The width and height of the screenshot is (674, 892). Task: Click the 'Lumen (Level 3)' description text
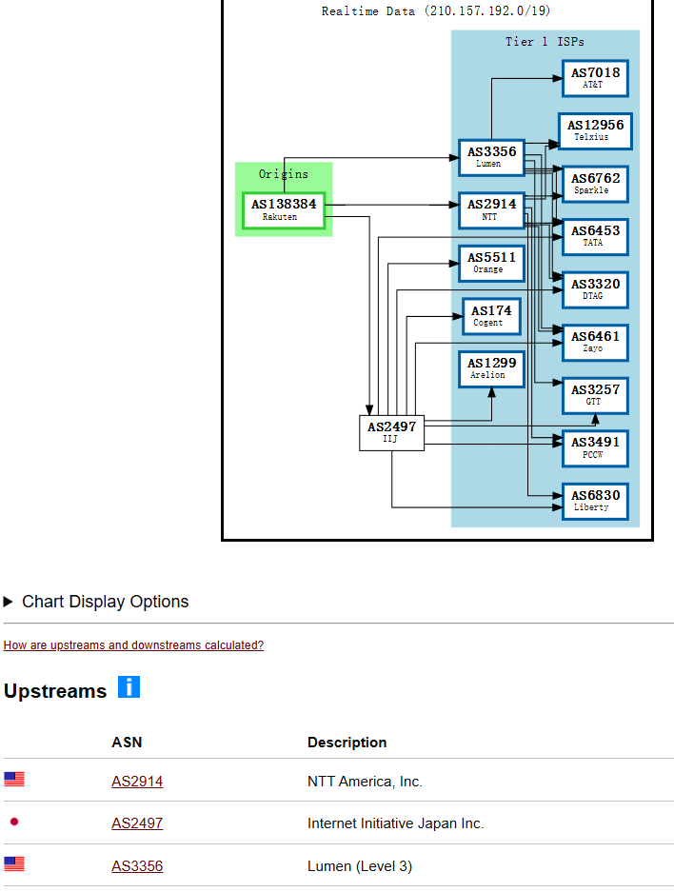pos(360,866)
